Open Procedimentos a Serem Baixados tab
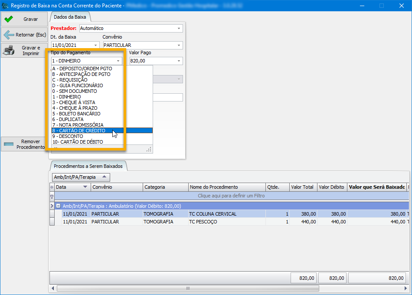 click(x=88, y=166)
